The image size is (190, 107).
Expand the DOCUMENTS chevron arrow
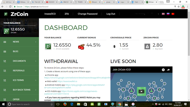36,61
